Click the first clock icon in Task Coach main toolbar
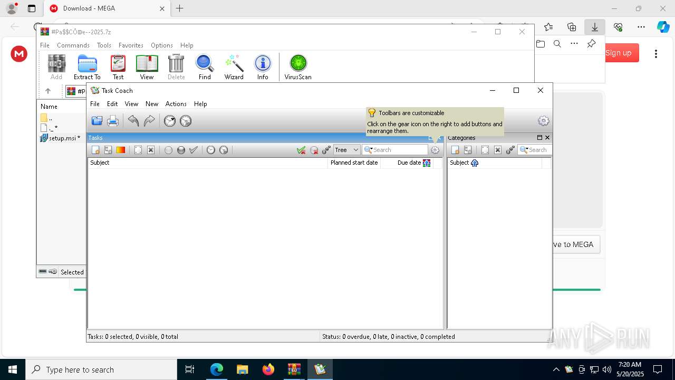 click(170, 121)
